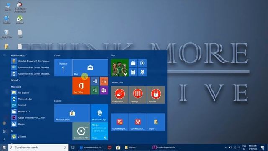The width and height of the screenshot is (268, 151).
Task: Open the Drawboard PDF tile
Action: pos(81,131)
